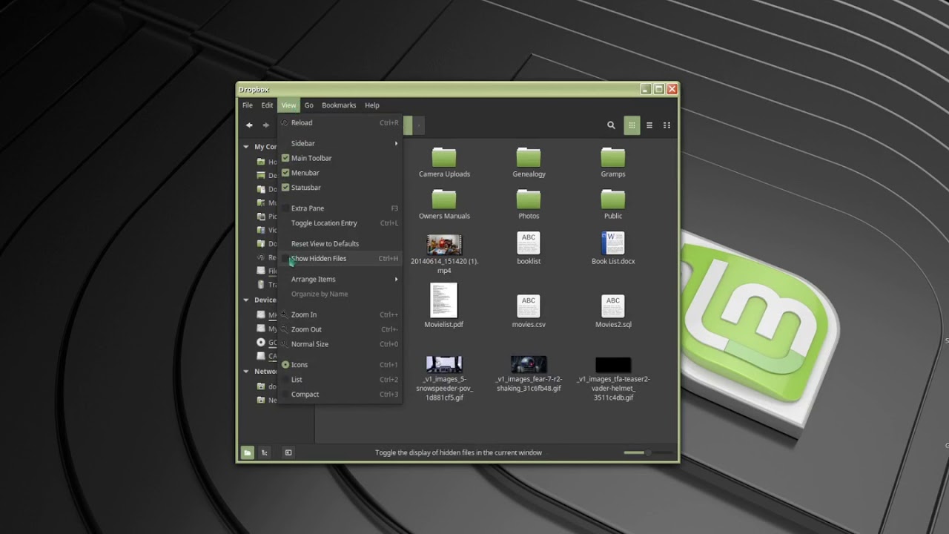Select the Compact view radio option
This screenshot has width=949, height=534.
(285, 395)
